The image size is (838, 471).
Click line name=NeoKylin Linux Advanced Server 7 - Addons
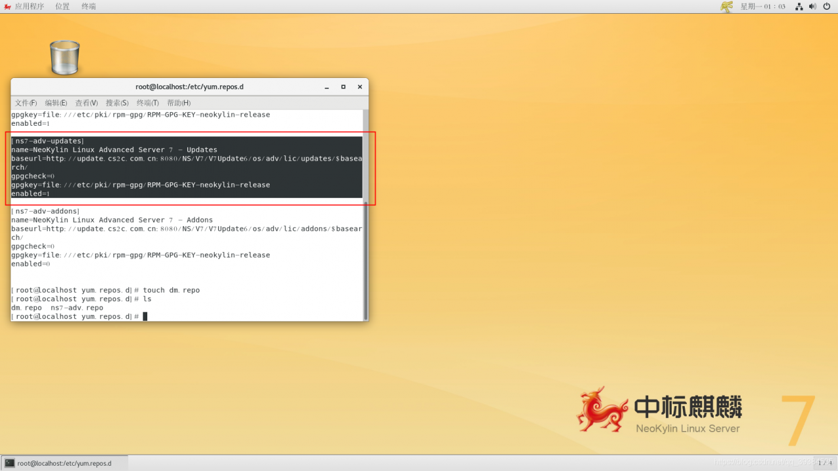click(112, 219)
